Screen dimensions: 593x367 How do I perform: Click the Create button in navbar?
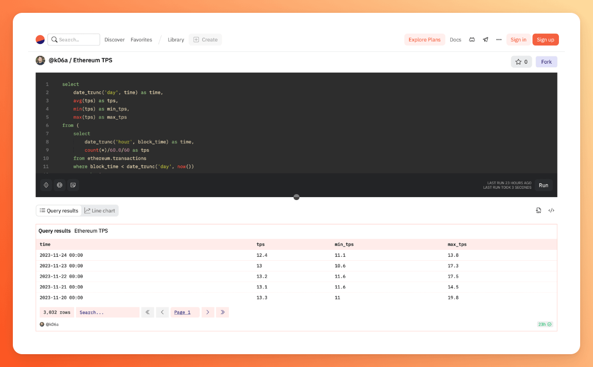(x=205, y=40)
